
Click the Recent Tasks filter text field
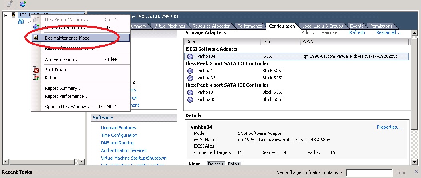(x=369, y=173)
